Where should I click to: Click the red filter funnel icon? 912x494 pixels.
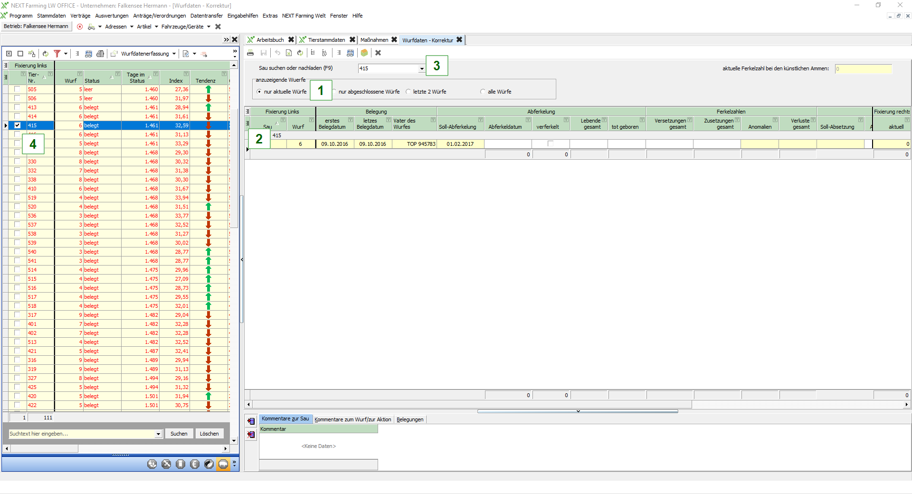point(57,54)
